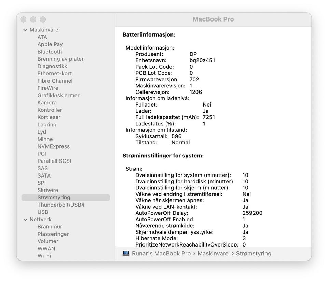This screenshot has width=328, height=281.
Task: Click the minimize window button
Action: tap(33, 19)
